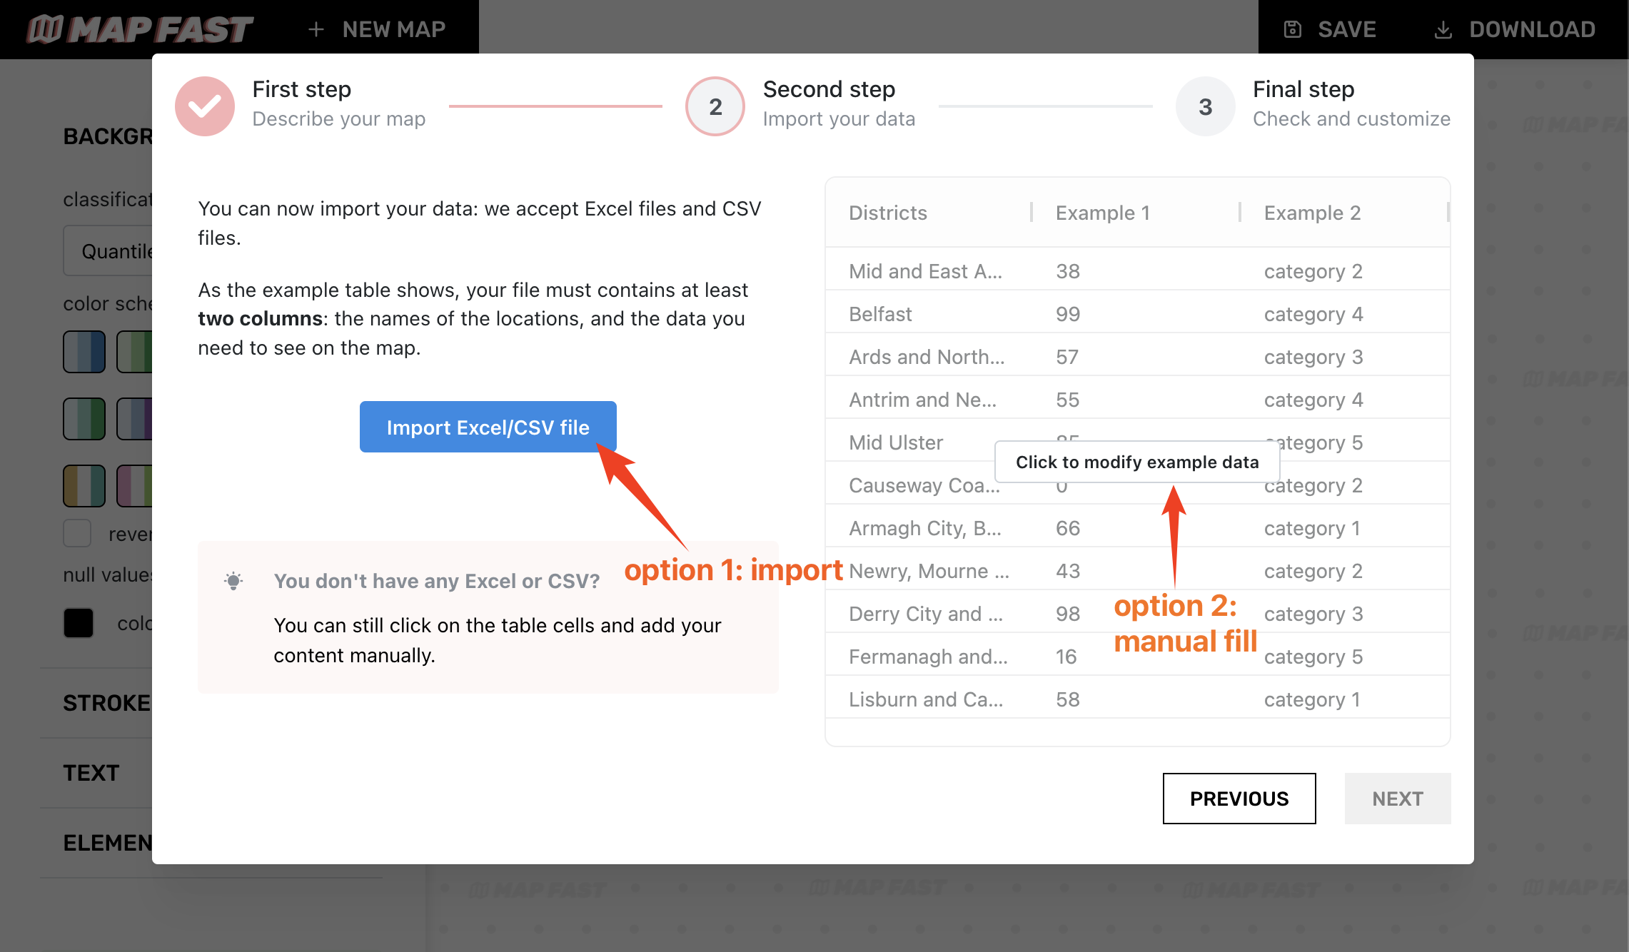Click the Fermanagh and... cell
The image size is (1629, 952).
pos(928,657)
